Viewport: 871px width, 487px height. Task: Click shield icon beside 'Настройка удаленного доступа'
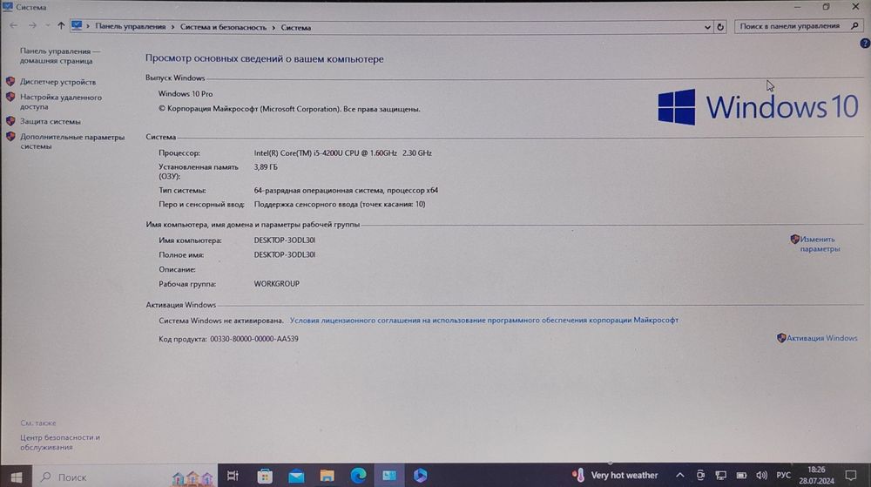coord(10,97)
